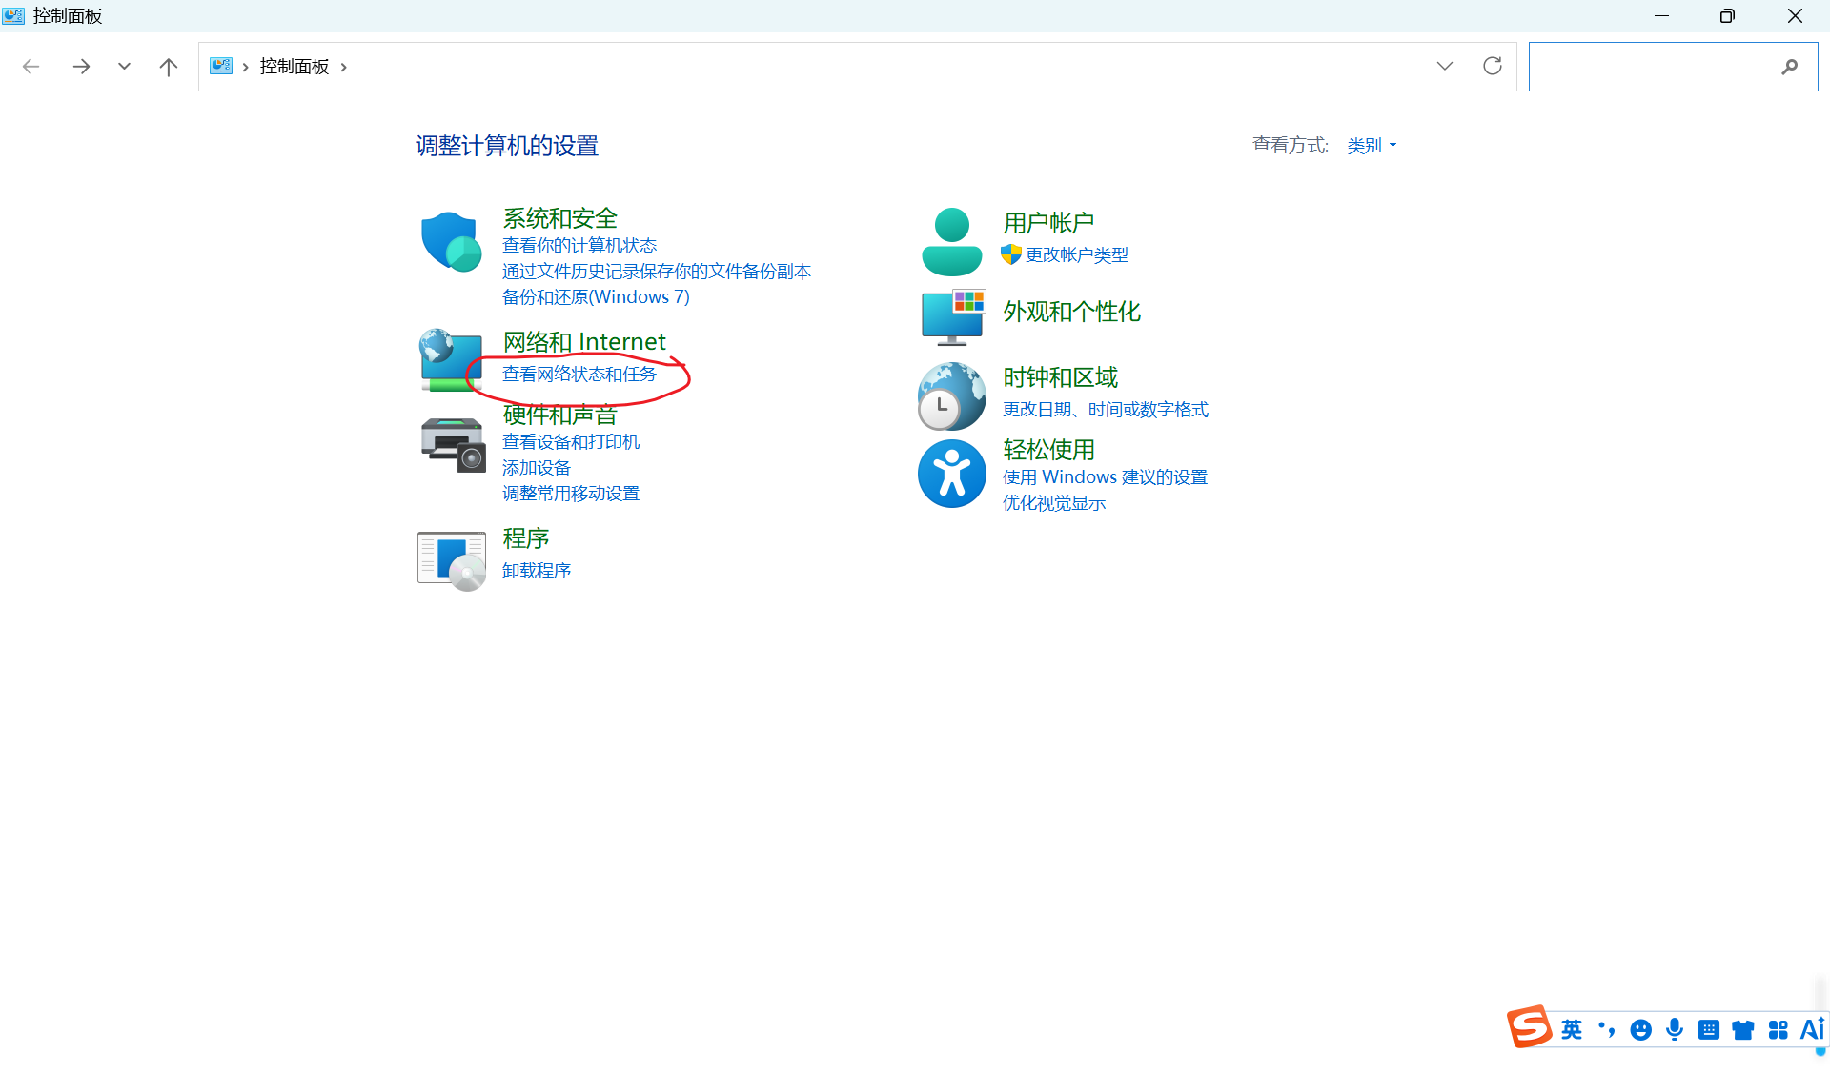The height and width of the screenshot is (1074, 1830).
Task: Click the refresh button in address bar
Action: point(1493,66)
